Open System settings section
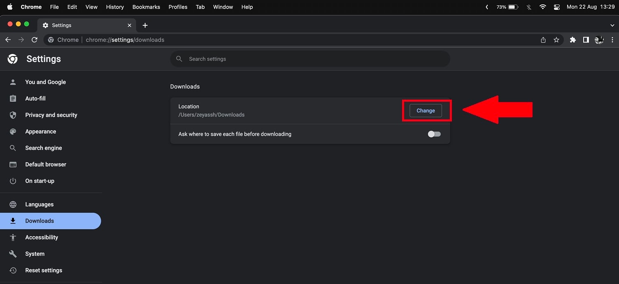This screenshot has height=284, width=619. [x=35, y=254]
